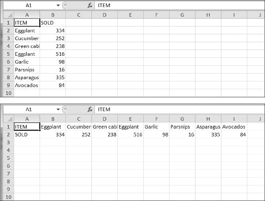Click the Green cabbage cell in the top sheet
Image resolution: width=265 pixels, height=201 pixels.
27,46
